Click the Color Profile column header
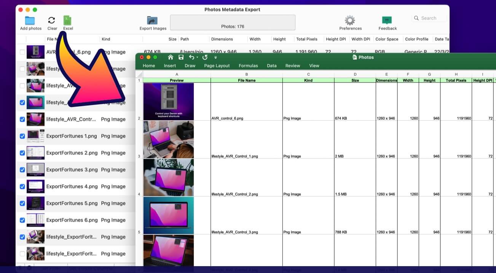The height and width of the screenshot is (273, 496). tap(416, 39)
